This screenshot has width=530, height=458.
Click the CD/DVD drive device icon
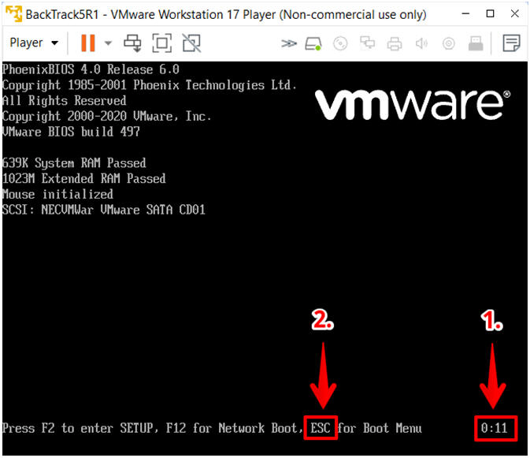tap(340, 43)
